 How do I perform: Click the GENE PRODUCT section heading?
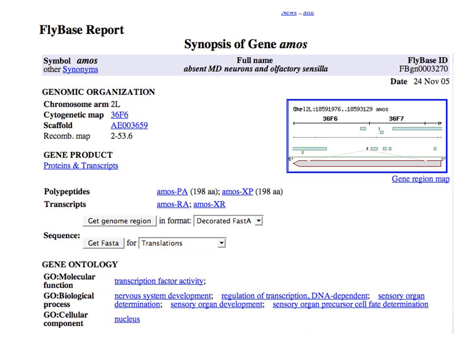[78, 155]
